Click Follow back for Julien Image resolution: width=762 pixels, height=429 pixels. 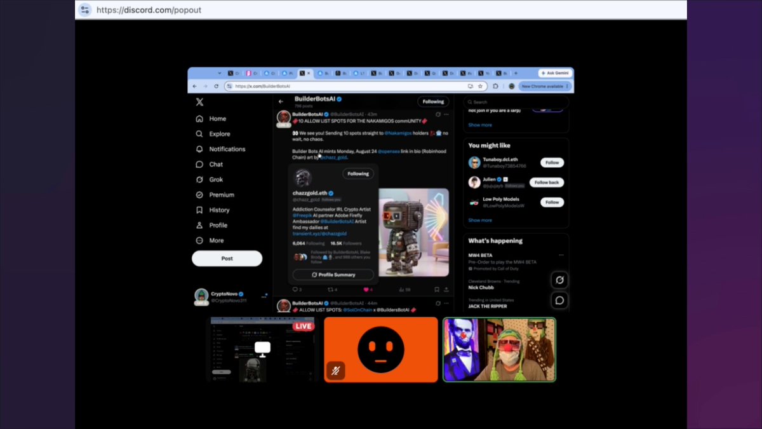pos(547,182)
